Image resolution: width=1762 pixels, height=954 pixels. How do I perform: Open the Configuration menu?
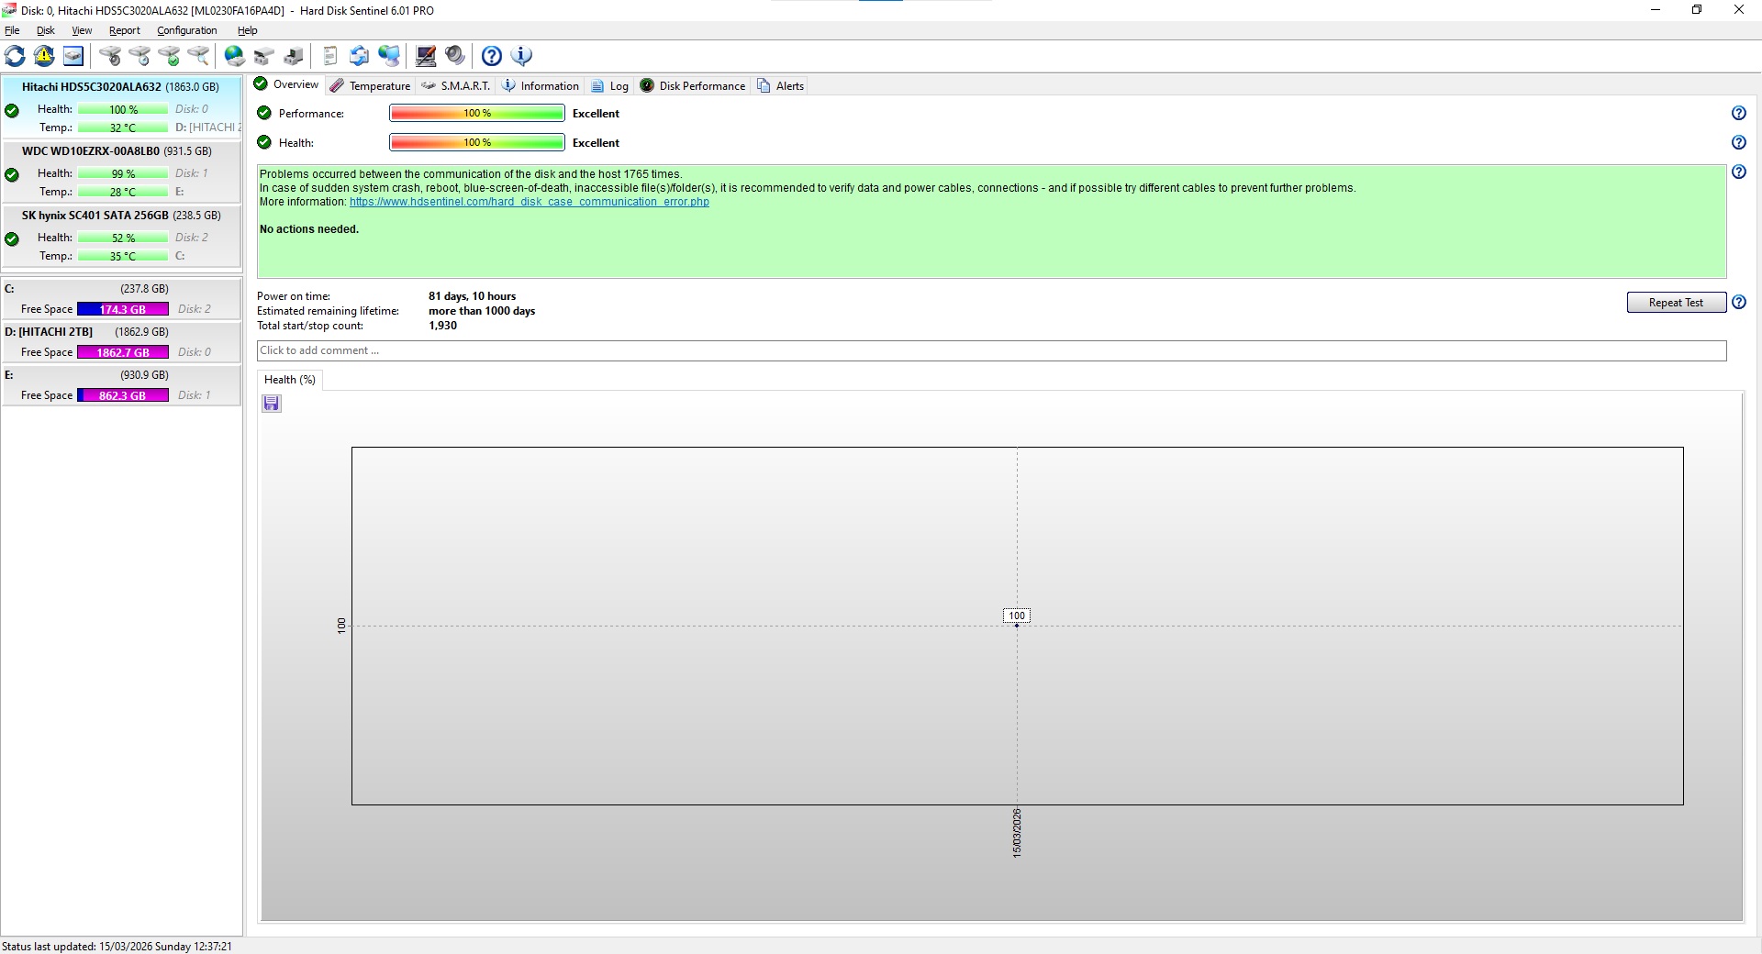pos(187,30)
